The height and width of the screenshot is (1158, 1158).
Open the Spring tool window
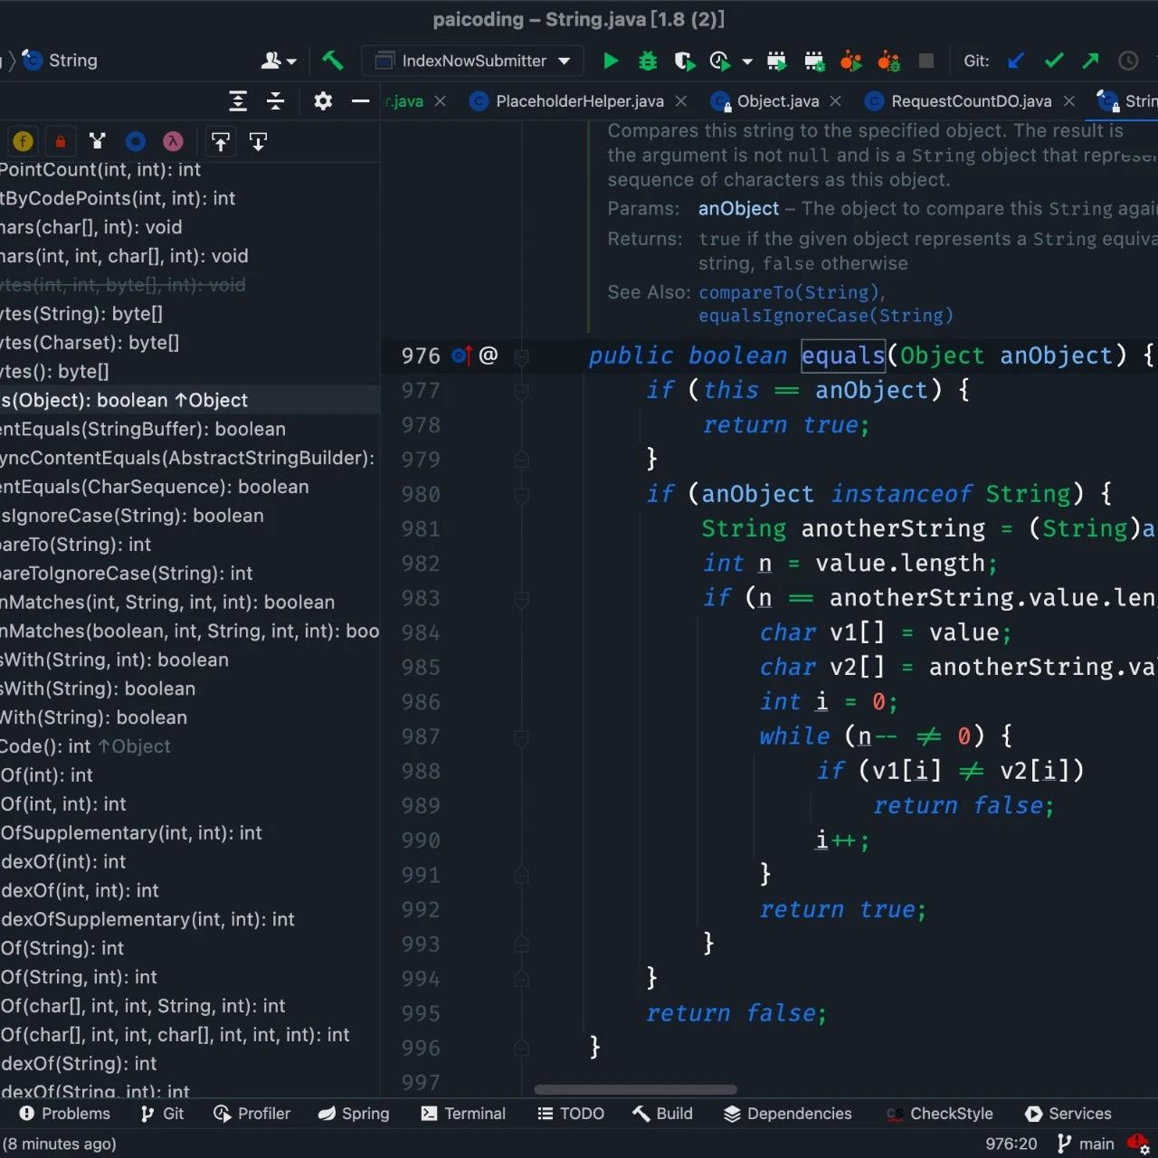[354, 1114]
